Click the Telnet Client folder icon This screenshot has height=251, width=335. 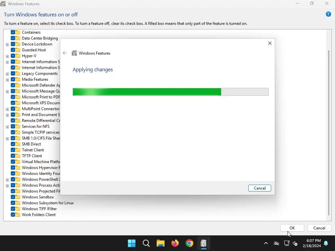(x=18, y=150)
